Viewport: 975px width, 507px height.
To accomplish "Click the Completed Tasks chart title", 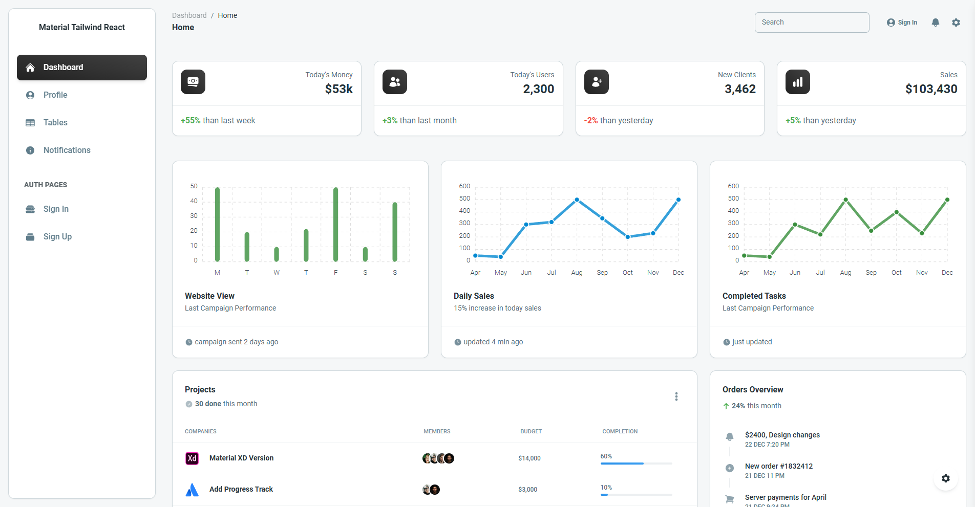I will point(754,296).
